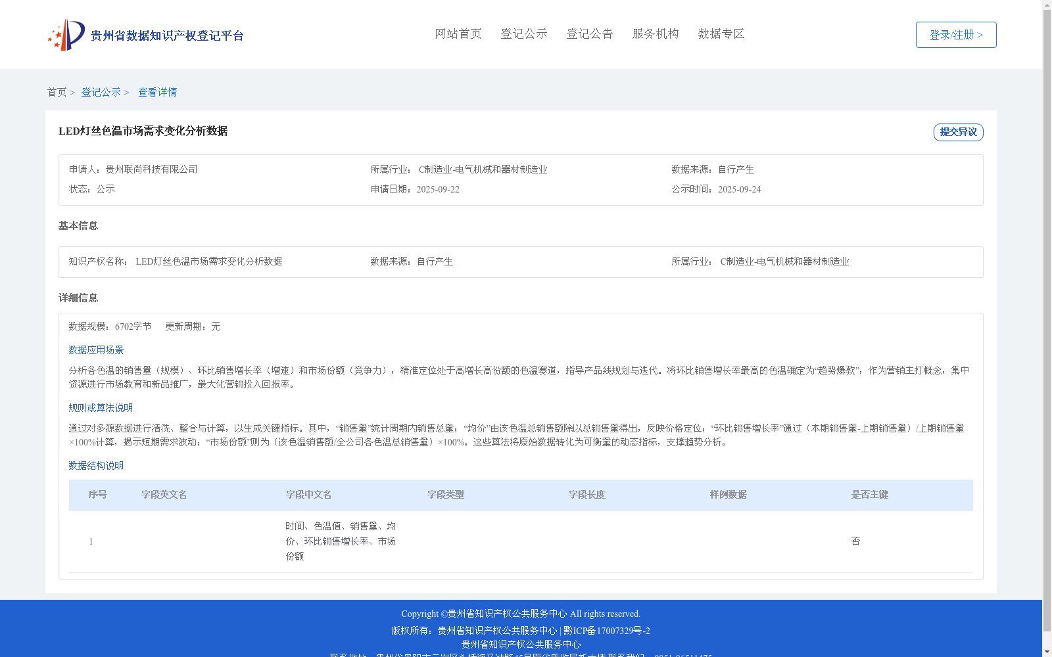Screen dimensions: 1052x657
Task: Select 数据规模 6702字节 text
Action: (110, 327)
